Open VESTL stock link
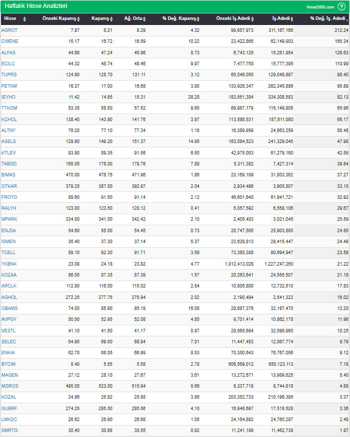 pos(8,331)
